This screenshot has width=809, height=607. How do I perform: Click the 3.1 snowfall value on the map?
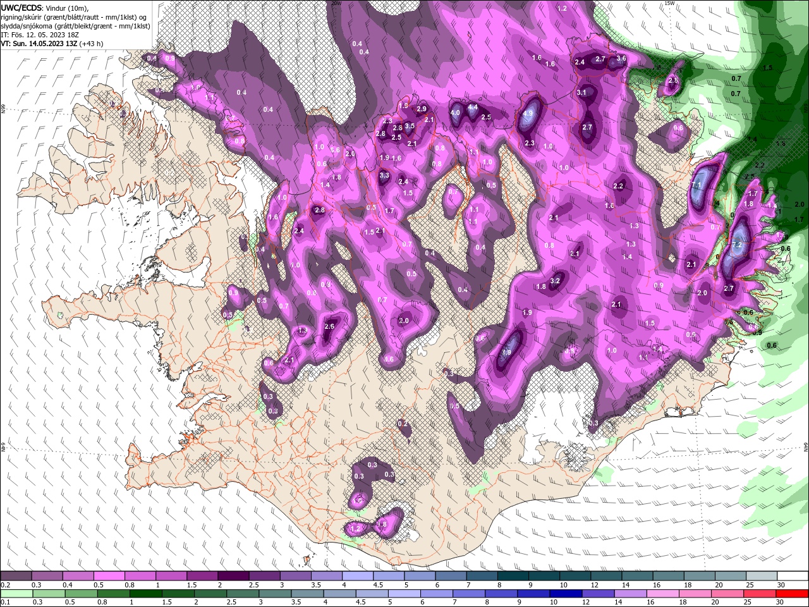(582, 92)
